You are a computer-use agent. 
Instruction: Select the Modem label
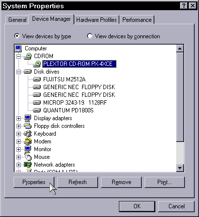[x=43, y=141]
